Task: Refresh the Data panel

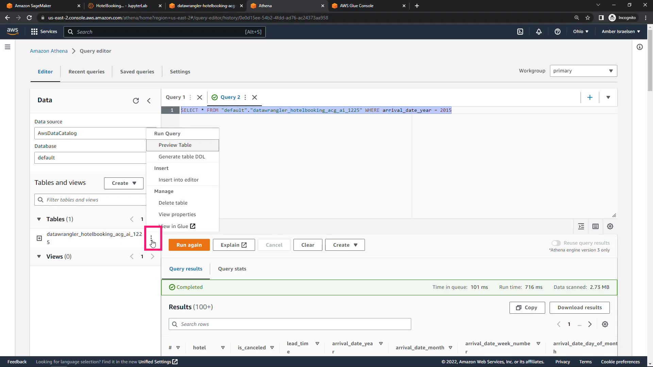Action: pos(136,101)
